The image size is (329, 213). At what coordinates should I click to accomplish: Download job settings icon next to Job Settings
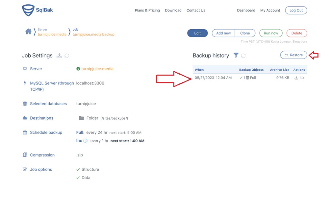click(x=59, y=56)
